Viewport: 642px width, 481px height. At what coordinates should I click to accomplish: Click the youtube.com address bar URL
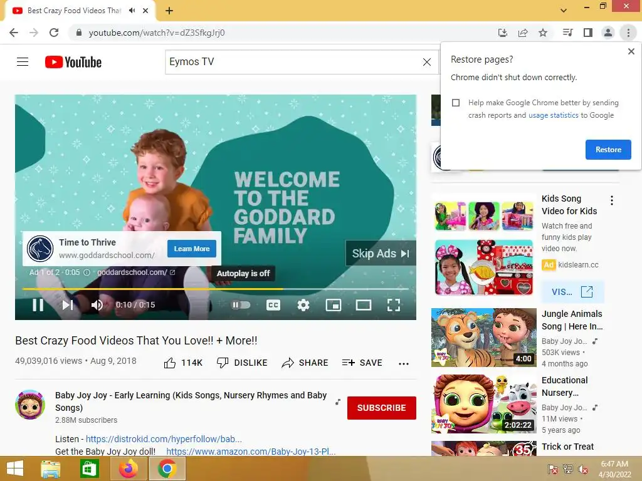tap(157, 33)
